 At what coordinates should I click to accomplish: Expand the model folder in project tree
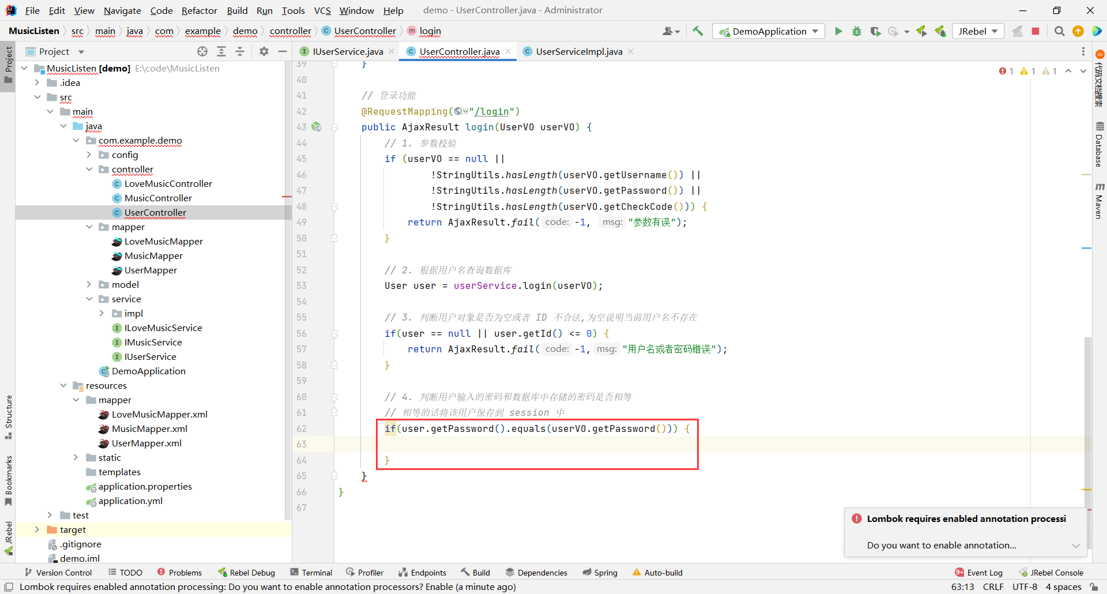click(x=89, y=284)
